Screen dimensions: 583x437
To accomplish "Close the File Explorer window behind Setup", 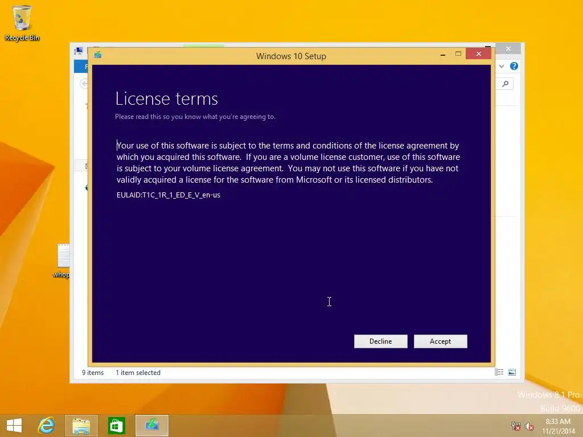I will (x=508, y=49).
